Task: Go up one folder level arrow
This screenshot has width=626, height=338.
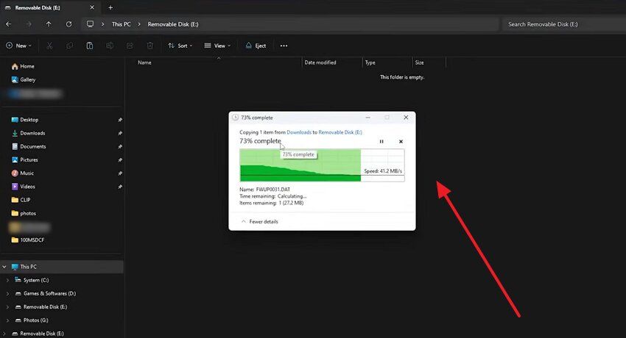Action: (x=49, y=24)
